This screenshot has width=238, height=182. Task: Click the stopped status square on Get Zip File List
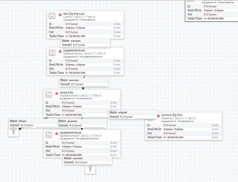point(60,15)
